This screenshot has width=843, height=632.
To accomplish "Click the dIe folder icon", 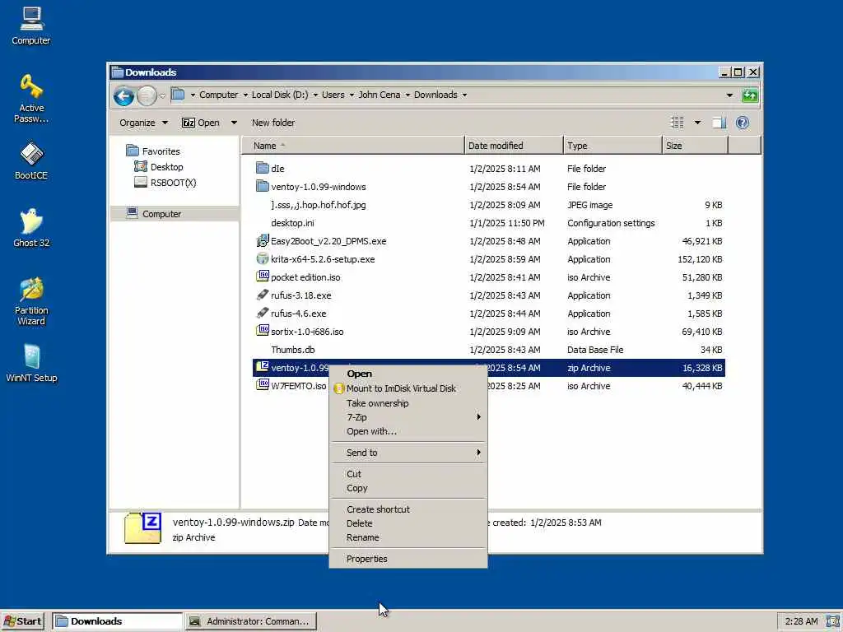I will pyautogui.click(x=263, y=168).
